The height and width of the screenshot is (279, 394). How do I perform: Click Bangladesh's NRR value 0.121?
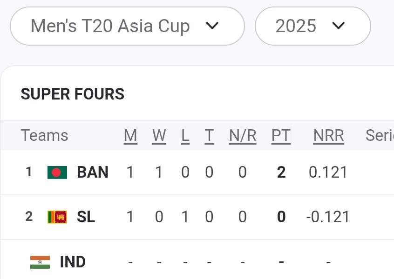328,173
